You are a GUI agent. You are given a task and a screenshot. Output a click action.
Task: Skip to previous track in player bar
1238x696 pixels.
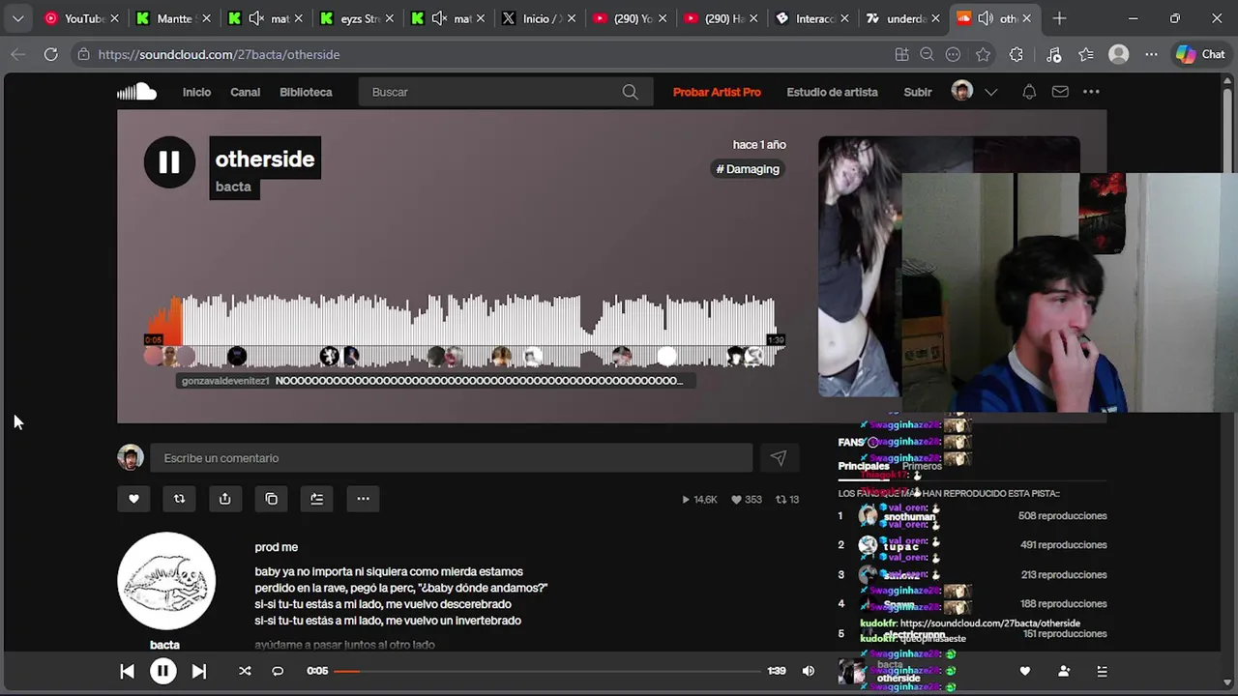pos(127,671)
